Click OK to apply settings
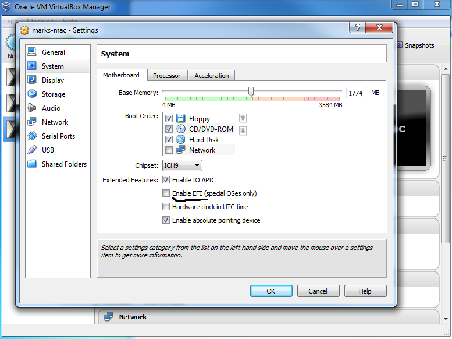The image size is (452, 339). [271, 291]
